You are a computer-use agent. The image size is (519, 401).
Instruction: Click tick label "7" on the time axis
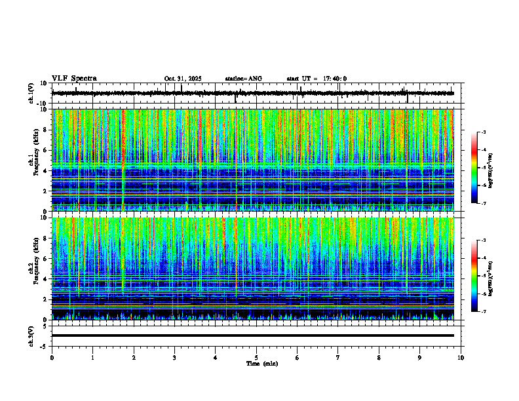(x=338, y=358)
